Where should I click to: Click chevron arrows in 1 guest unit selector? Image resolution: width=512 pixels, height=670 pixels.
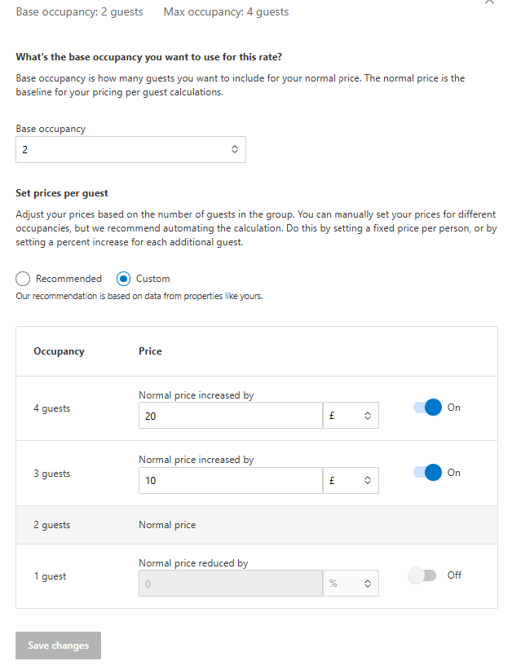tap(368, 584)
